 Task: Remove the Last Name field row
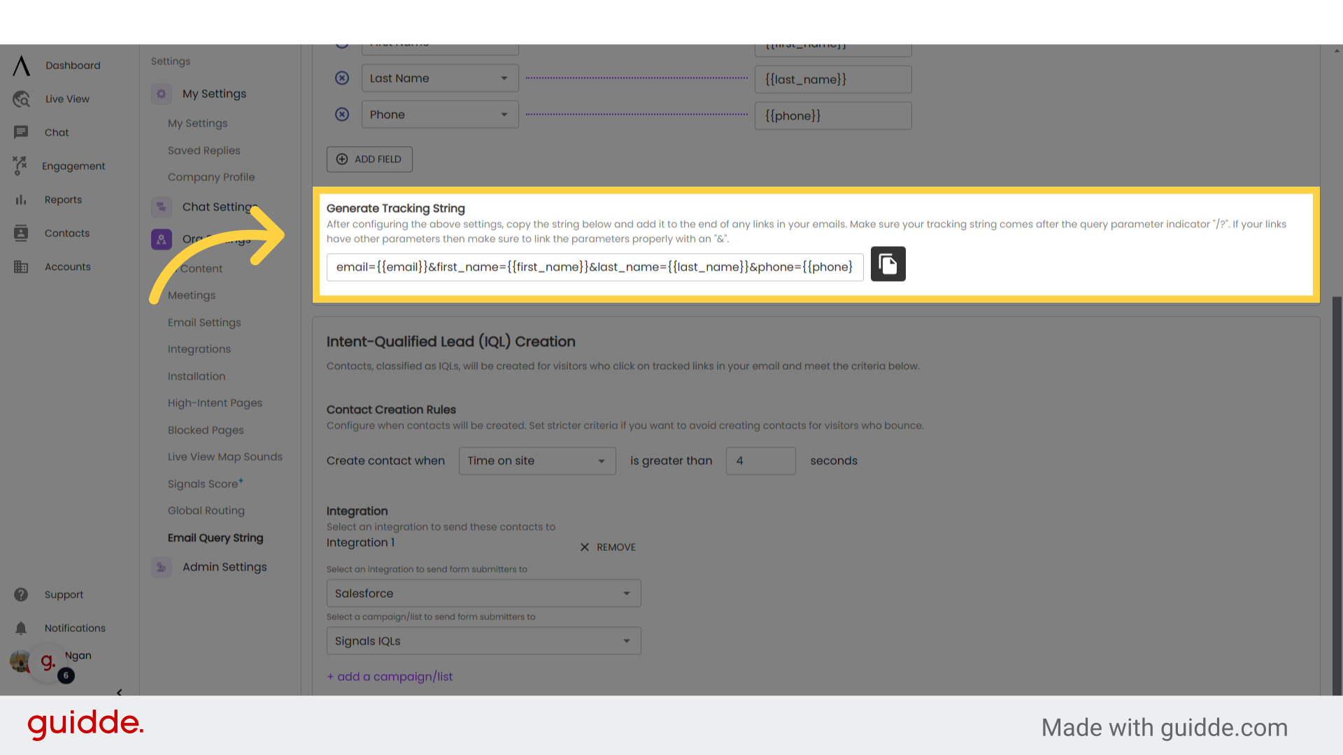(x=342, y=78)
